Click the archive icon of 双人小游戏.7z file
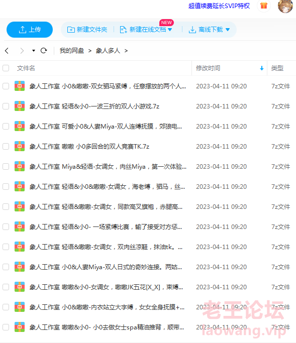The image size is (296, 343). click(x=20, y=106)
